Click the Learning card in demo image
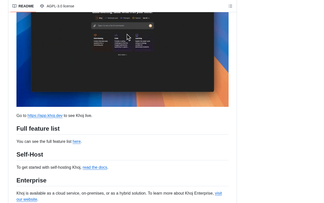 pyautogui.click(x=143, y=42)
